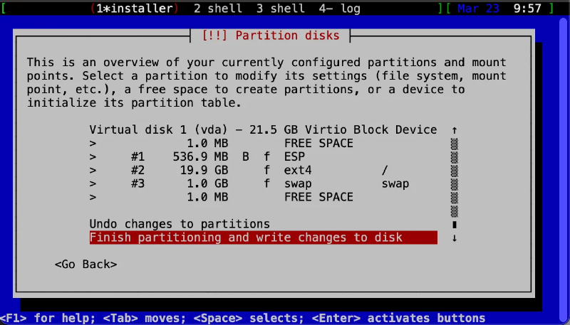Click the dark scrollbar thumb block
Viewport: 570px width, 325px height.
click(454, 224)
